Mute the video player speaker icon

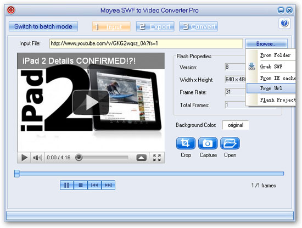pyautogui.click(x=37, y=158)
